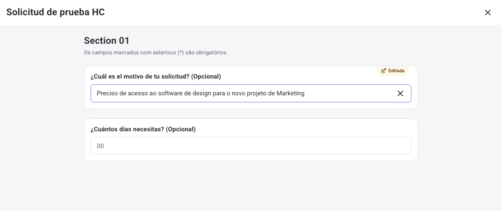This screenshot has height=211, width=502.
Task: Click the días necesitas number field
Action: coord(251,146)
